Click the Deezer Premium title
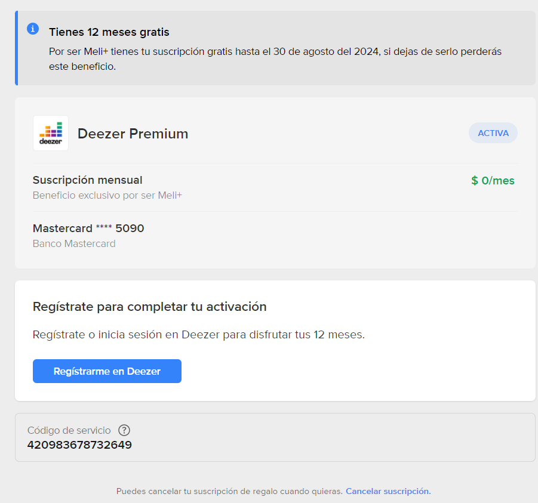Image resolution: width=538 pixels, height=503 pixels. pos(133,134)
